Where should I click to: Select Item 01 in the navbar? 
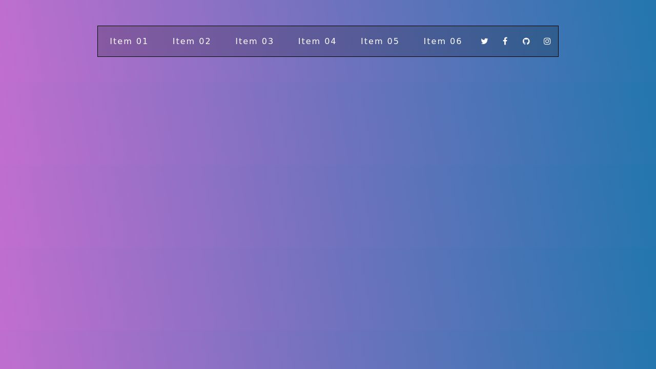pyautogui.click(x=129, y=42)
